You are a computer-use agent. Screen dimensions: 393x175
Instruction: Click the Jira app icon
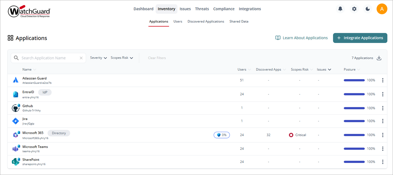16,121
